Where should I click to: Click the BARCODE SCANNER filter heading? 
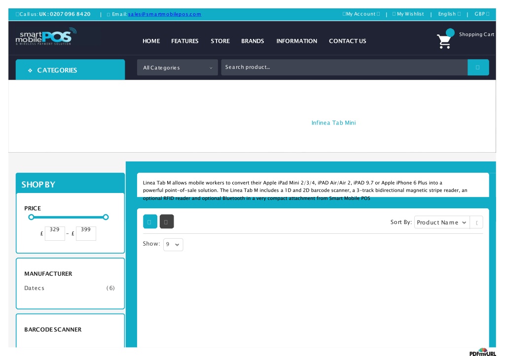tap(53, 329)
